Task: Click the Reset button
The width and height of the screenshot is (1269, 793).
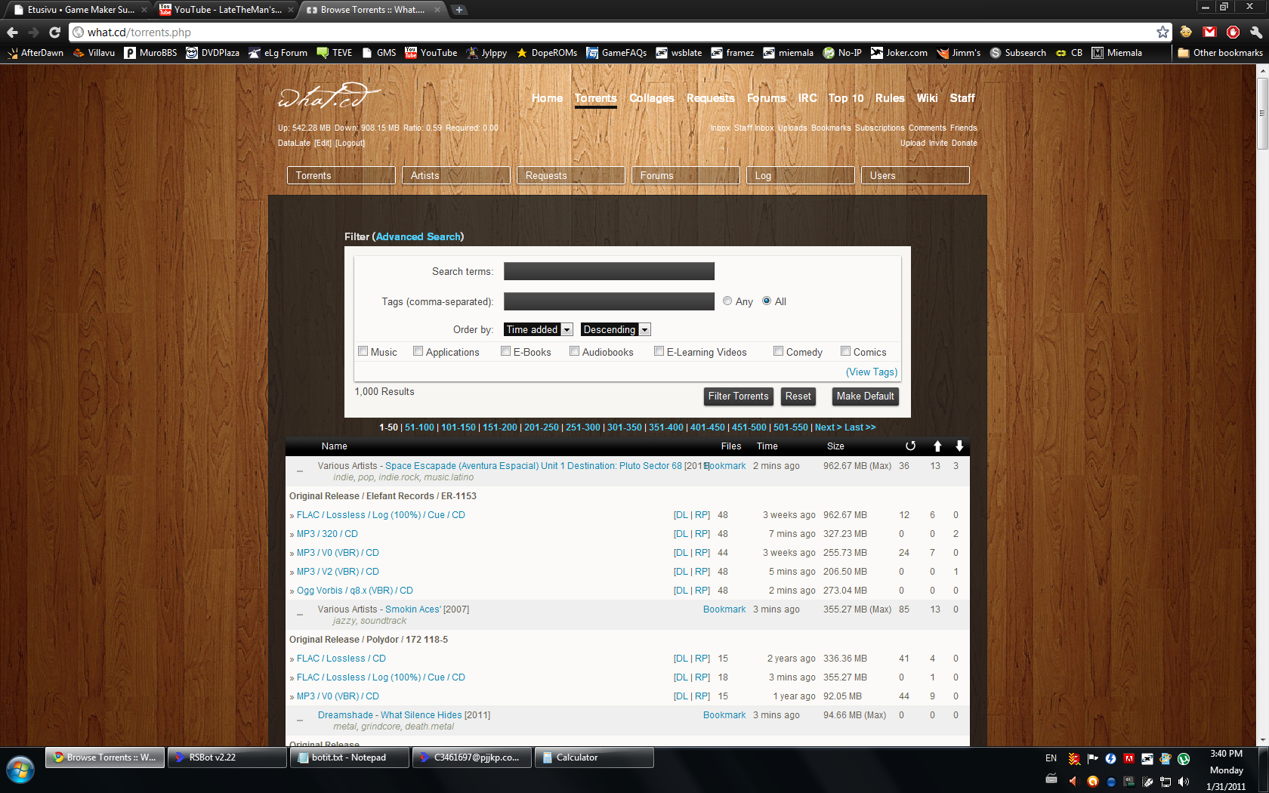Action: click(798, 396)
